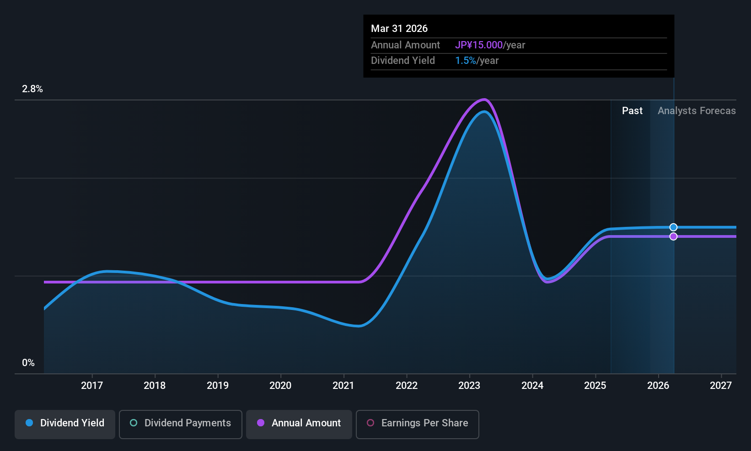Click the pink Earnings Per Share circle icon
The height and width of the screenshot is (451, 751).
(370, 423)
